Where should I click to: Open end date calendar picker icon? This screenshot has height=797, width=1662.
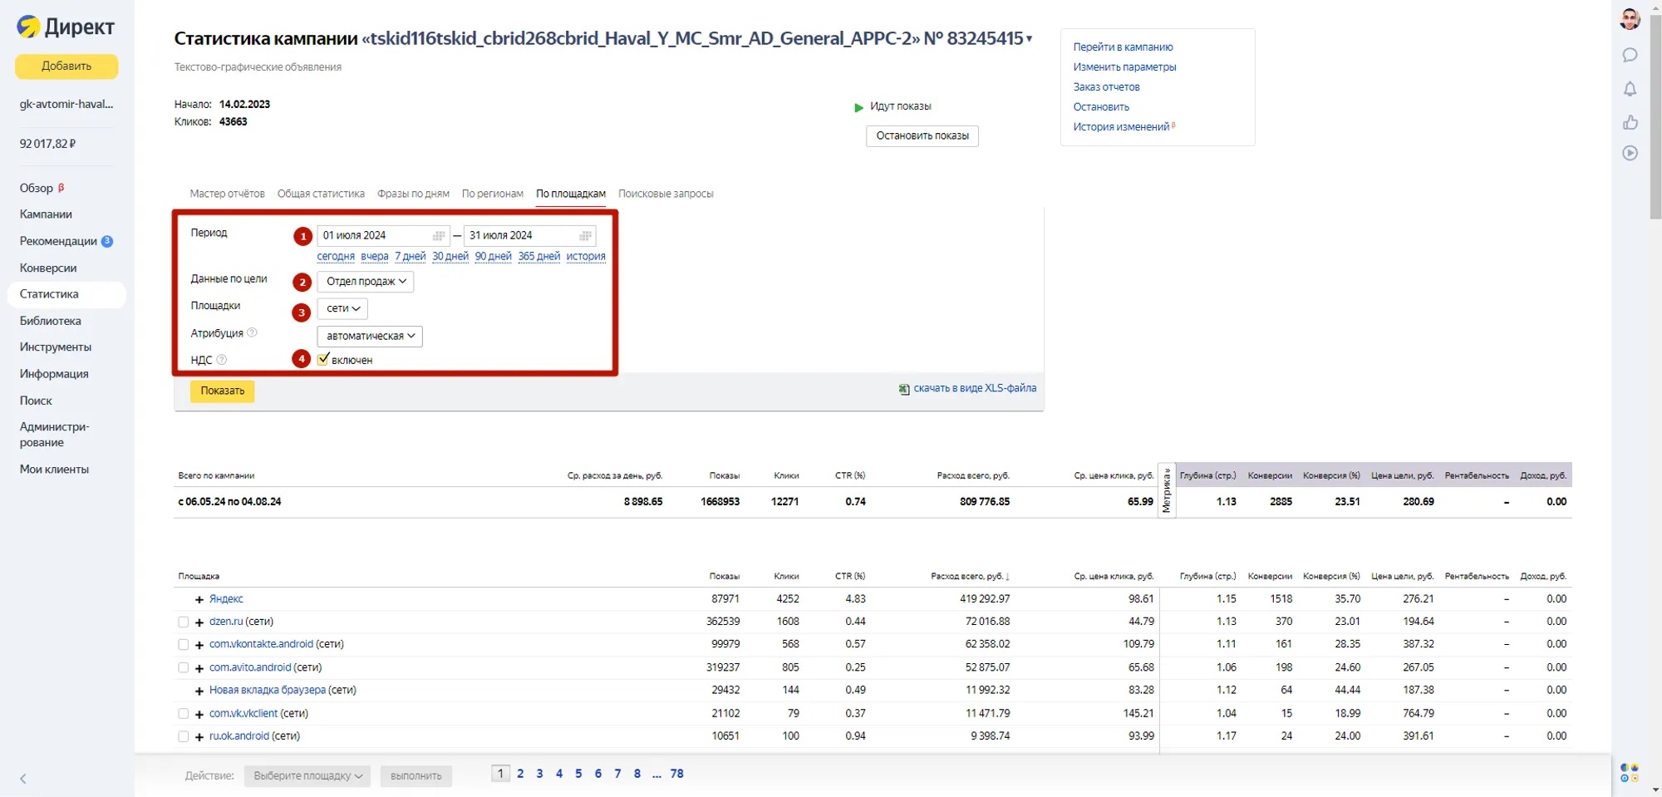coord(585,236)
